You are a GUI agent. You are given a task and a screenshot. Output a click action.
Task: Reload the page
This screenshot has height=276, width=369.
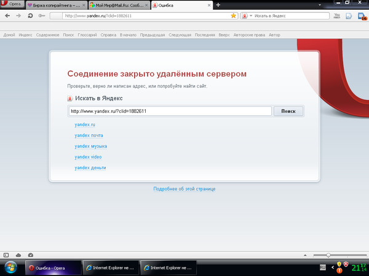click(x=30, y=16)
